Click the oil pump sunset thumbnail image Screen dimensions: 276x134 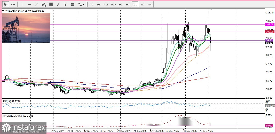[x=26, y=28]
